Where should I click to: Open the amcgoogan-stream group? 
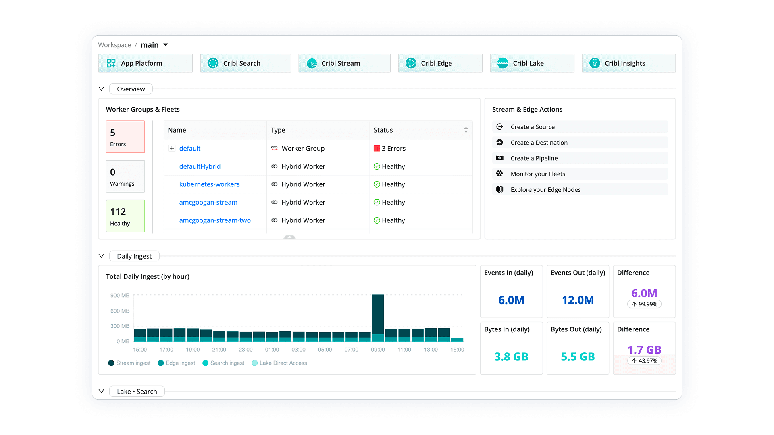pyautogui.click(x=208, y=202)
